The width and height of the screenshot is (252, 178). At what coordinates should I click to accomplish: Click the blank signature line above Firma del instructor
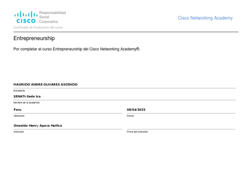(181, 129)
